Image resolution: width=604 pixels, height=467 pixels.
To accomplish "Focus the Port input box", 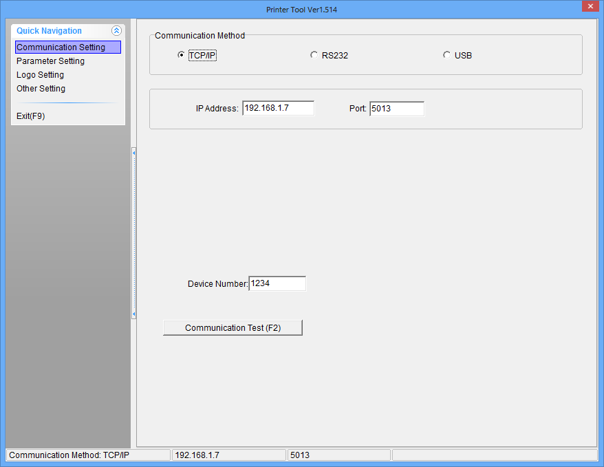I will pos(396,109).
